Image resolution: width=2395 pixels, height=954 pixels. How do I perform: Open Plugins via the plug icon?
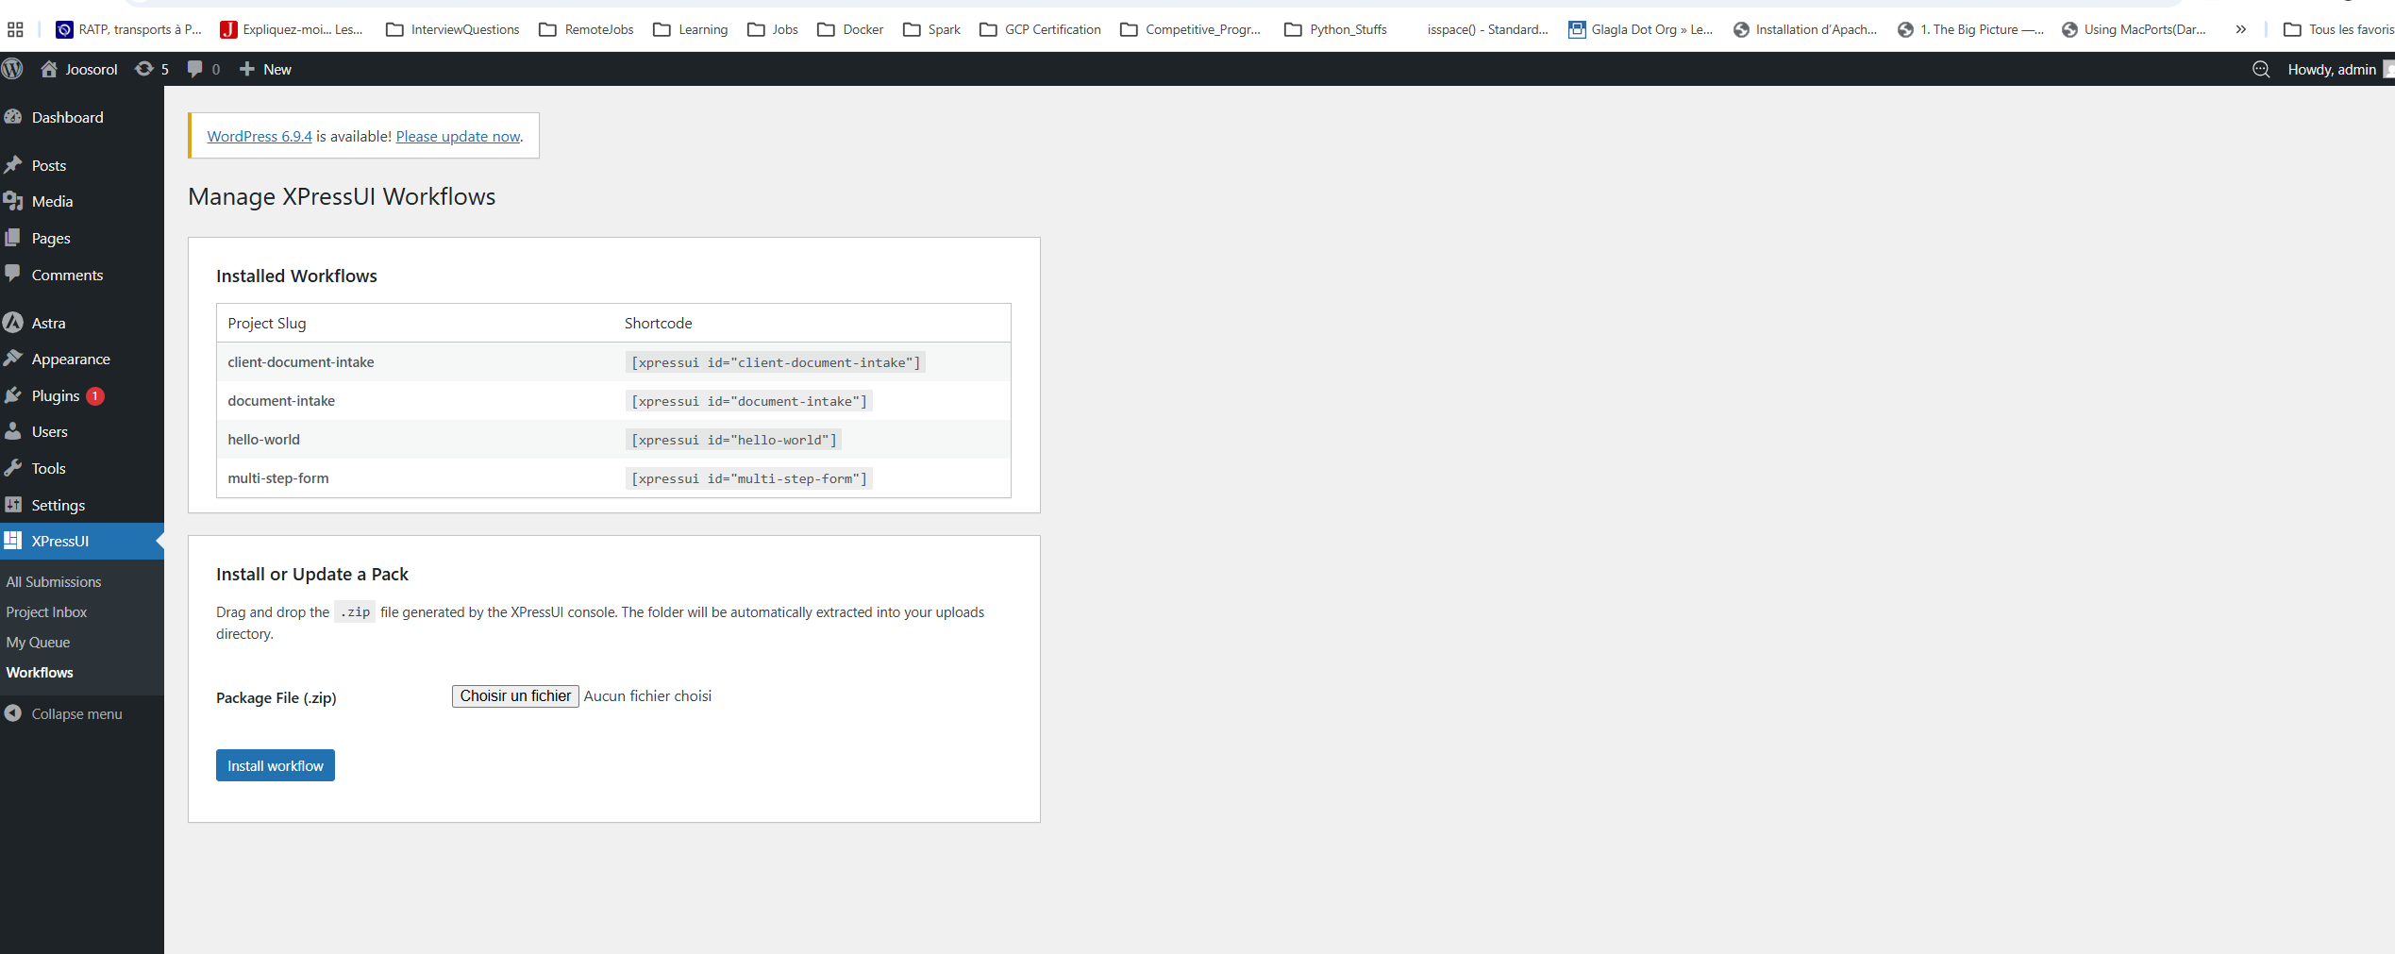13,395
